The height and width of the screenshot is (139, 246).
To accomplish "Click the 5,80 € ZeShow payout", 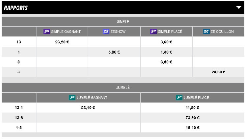I will click(x=114, y=52).
